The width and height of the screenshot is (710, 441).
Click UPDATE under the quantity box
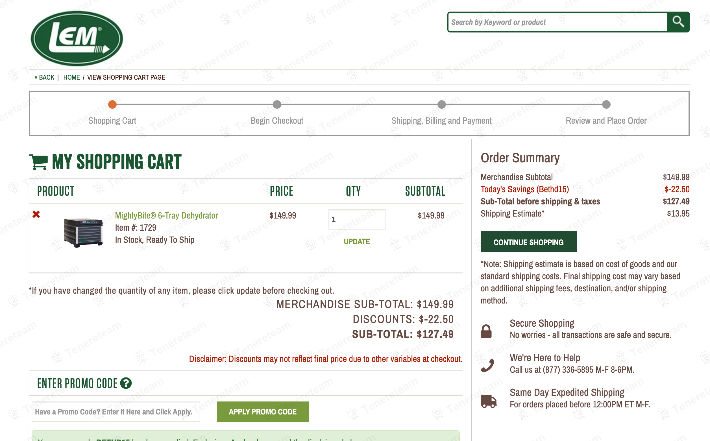pos(356,241)
